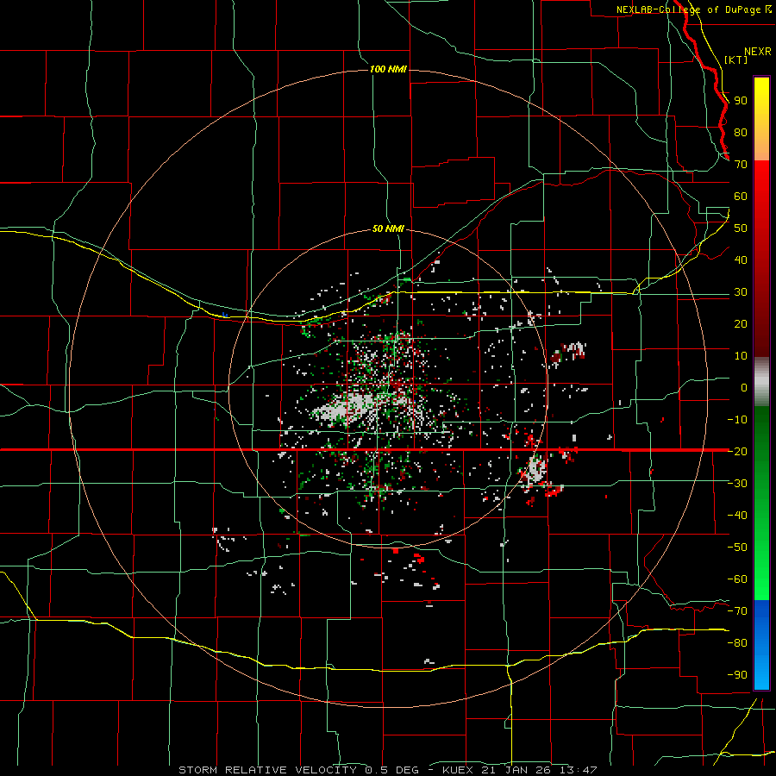Screen dimensions: 776x776
Task: Click the "-20" value on the velocity scale
Action: pyautogui.click(x=737, y=451)
